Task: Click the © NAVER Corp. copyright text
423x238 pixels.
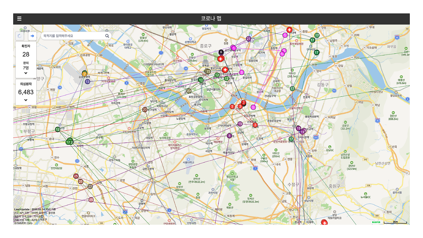Action: tap(23, 223)
